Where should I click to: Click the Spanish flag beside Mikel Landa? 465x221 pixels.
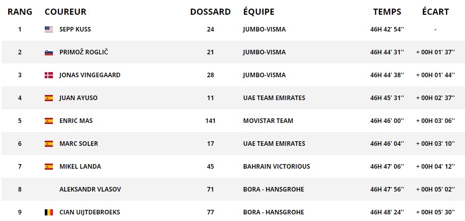49,167
